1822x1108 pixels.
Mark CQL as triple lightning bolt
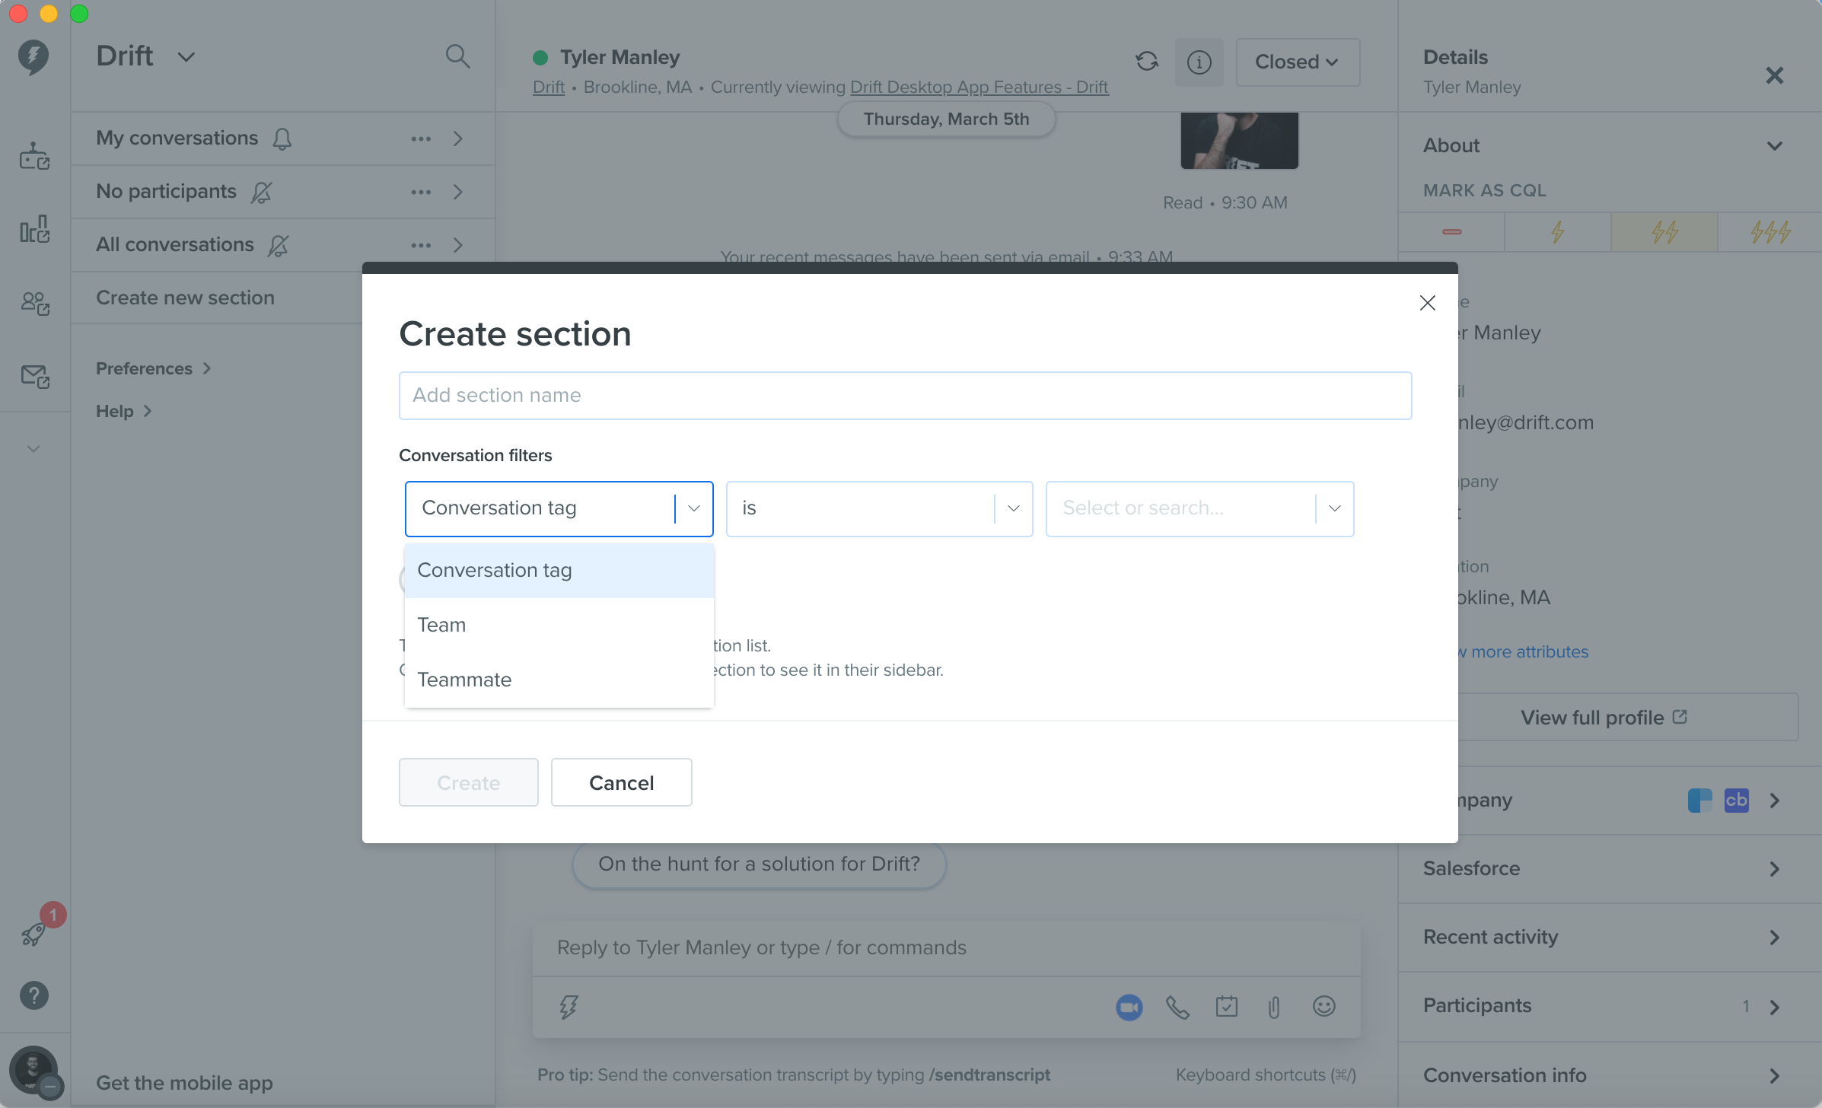(1770, 231)
